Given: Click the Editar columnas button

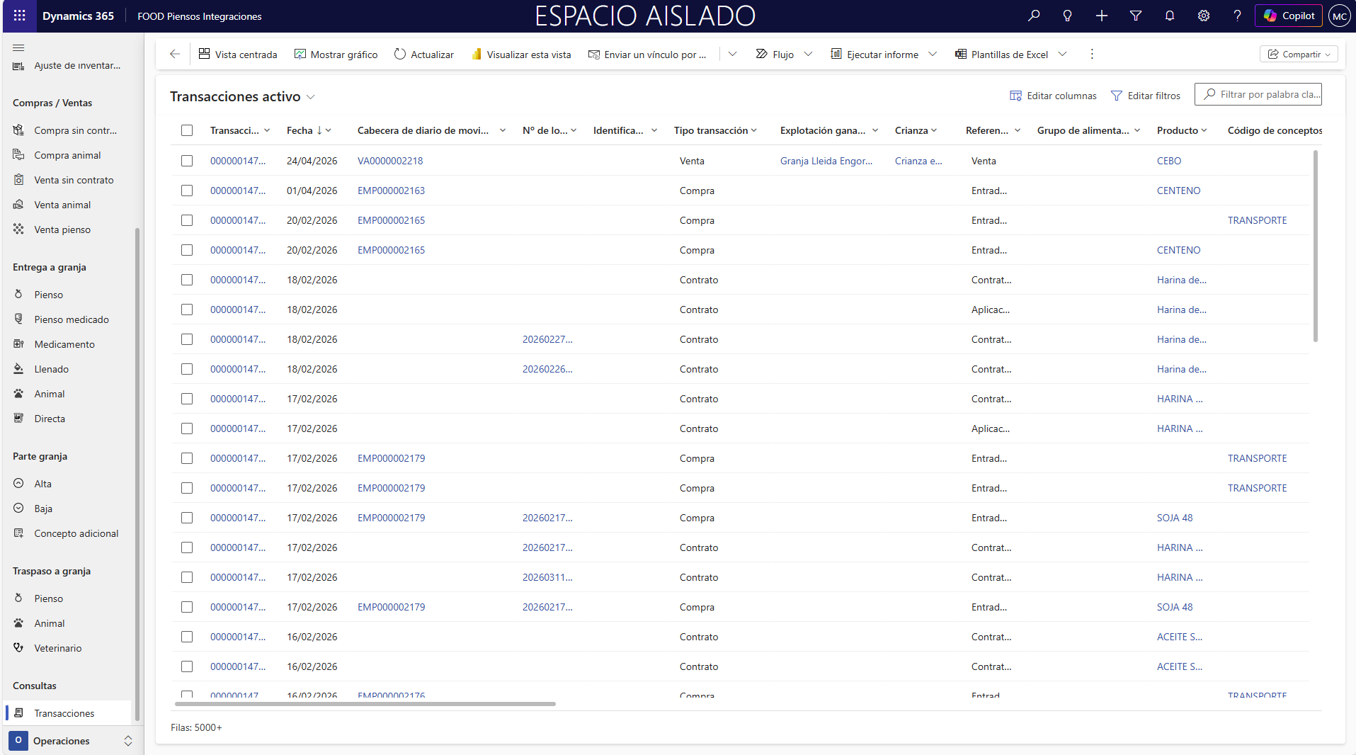Looking at the screenshot, I should (1053, 96).
